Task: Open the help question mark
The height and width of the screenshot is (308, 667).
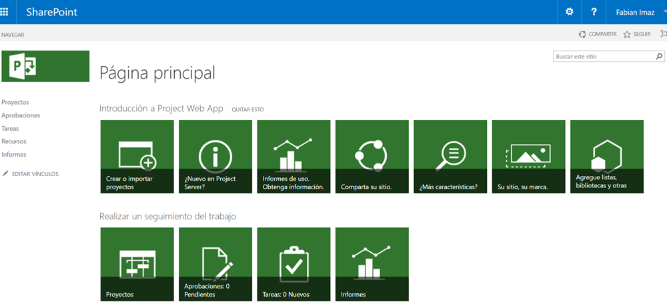Action: [594, 12]
